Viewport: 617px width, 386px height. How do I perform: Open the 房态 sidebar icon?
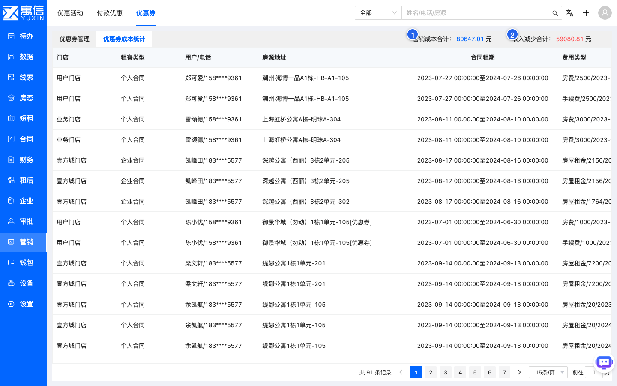pos(11,98)
